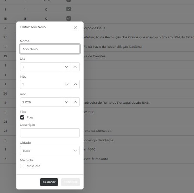Click the Nome input field
This screenshot has width=194, height=193.
[50, 49]
